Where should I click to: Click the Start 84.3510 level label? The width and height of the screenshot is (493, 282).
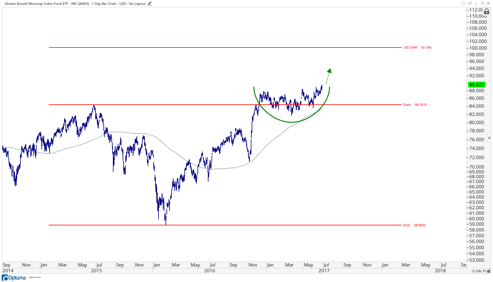[x=415, y=105]
